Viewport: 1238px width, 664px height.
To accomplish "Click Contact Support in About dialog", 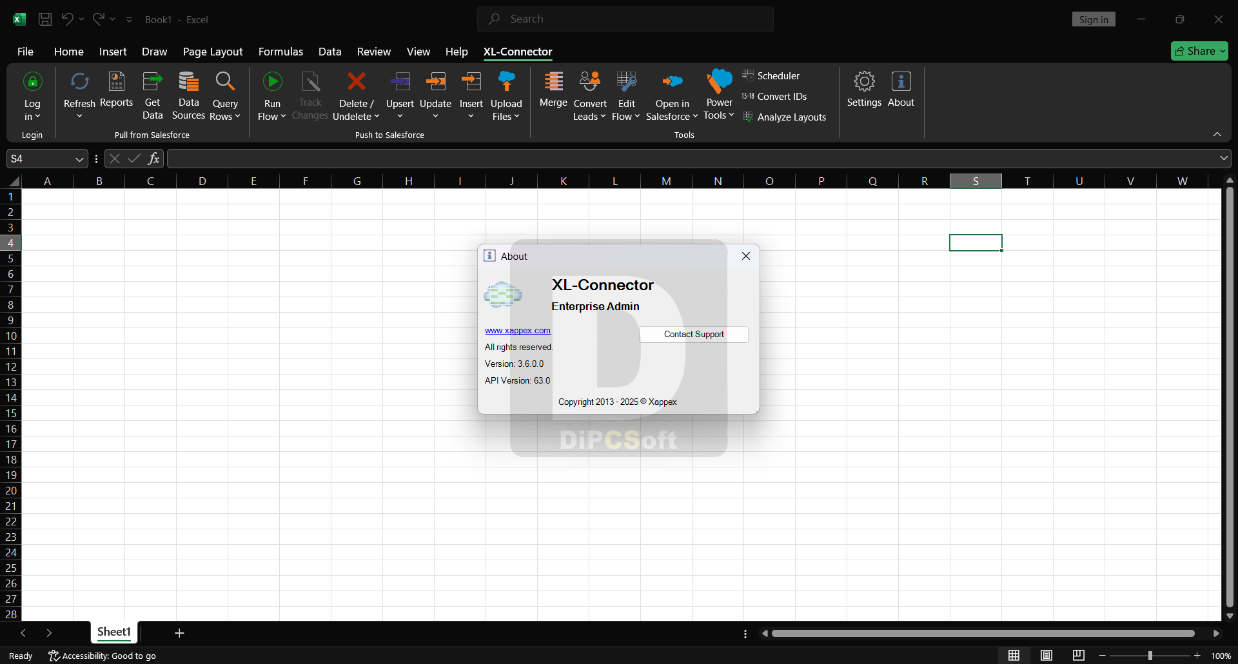I will pos(694,335).
